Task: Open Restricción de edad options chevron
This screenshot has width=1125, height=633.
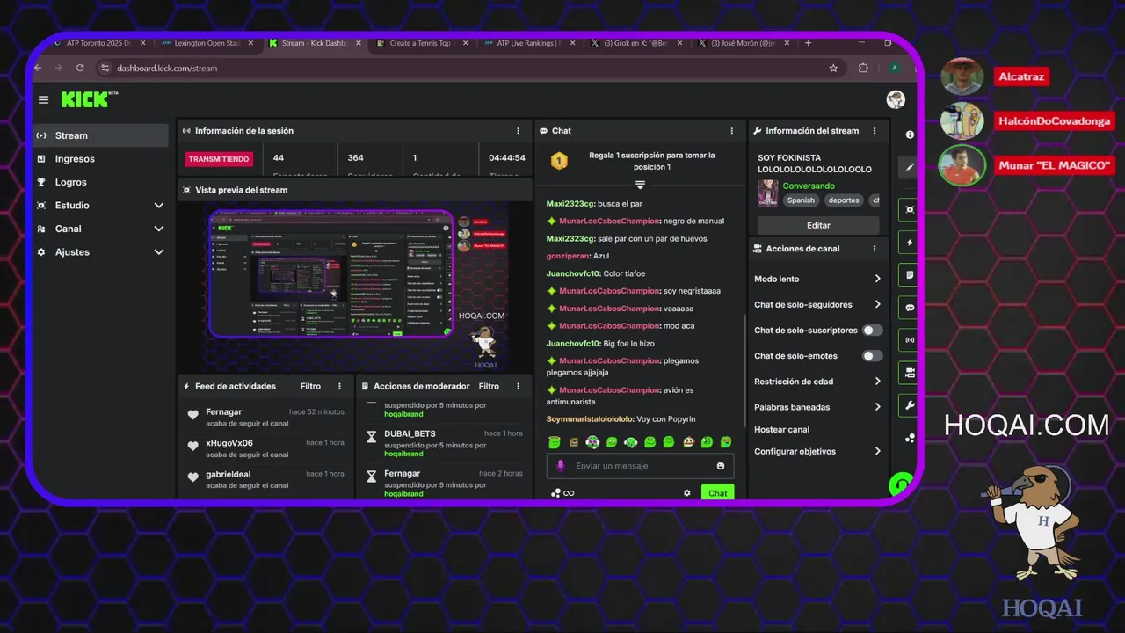Action: pyautogui.click(x=877, y=382)
